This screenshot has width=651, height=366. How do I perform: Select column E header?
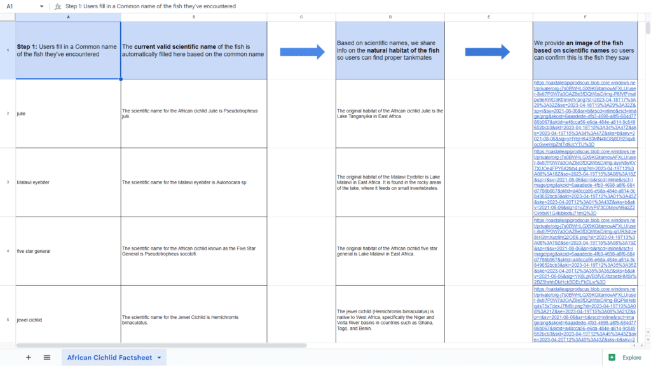pos(489,17)
